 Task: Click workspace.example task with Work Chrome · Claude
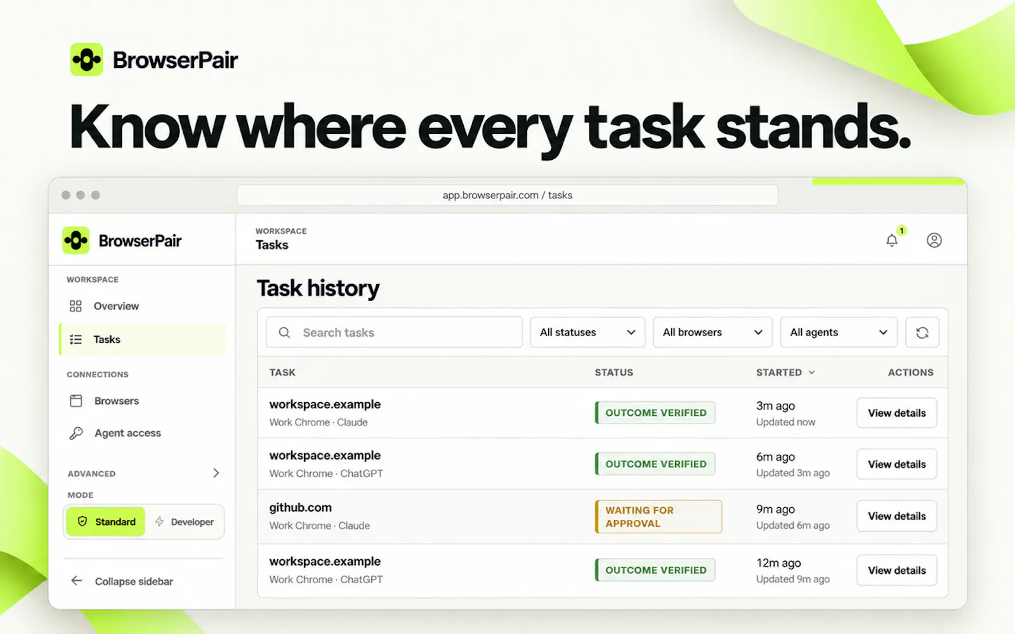tap(325, 404)
